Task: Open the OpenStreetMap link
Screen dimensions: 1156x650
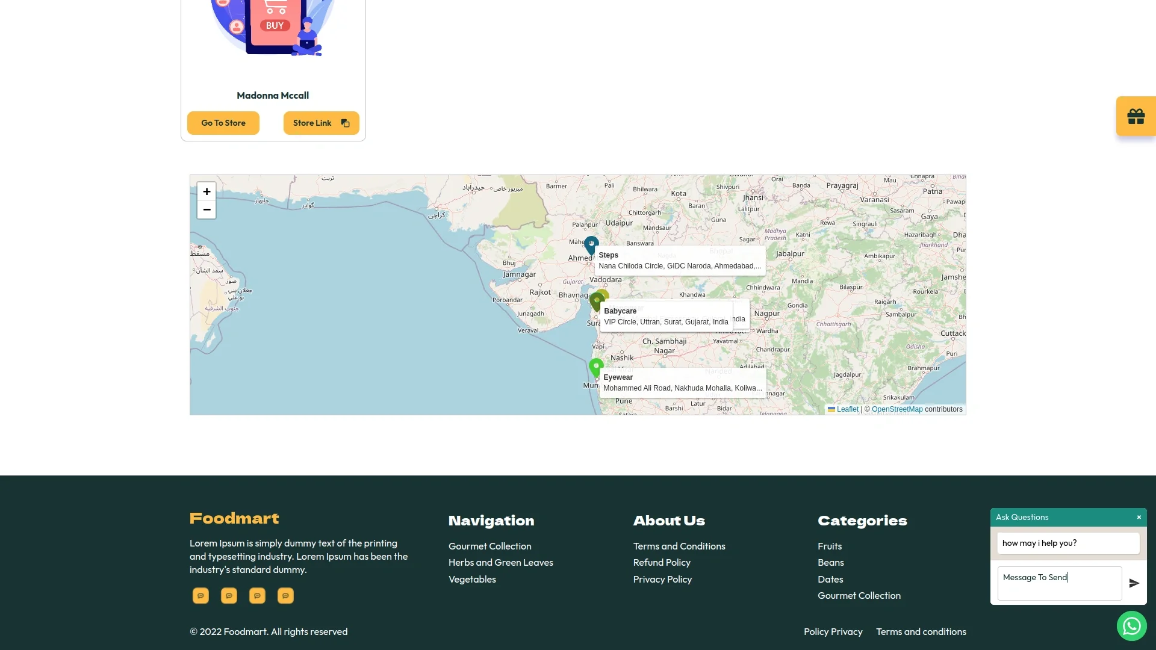Action: [897, 409]
